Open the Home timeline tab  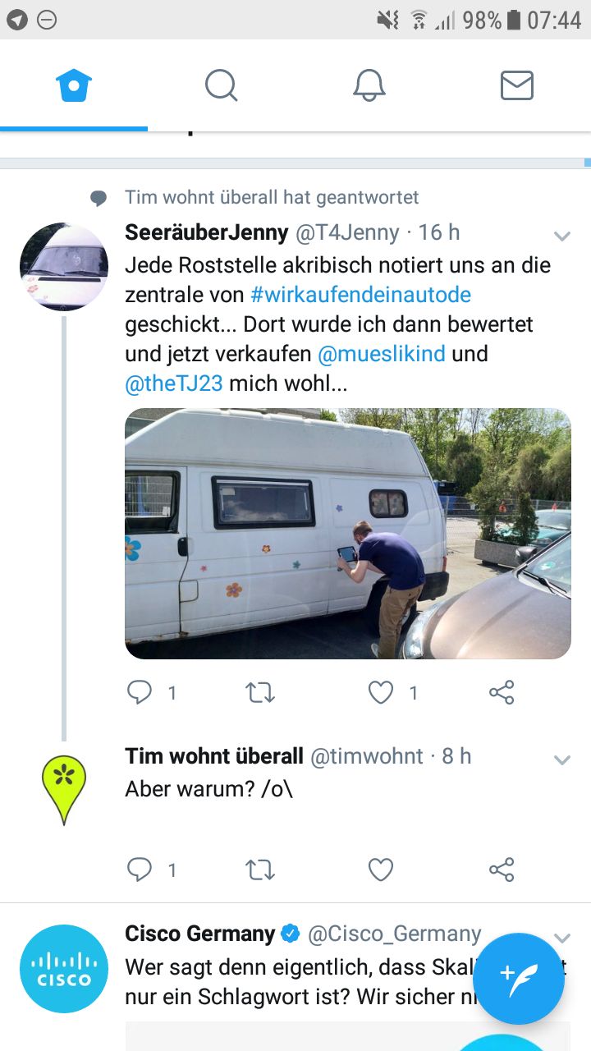point(74,85)
